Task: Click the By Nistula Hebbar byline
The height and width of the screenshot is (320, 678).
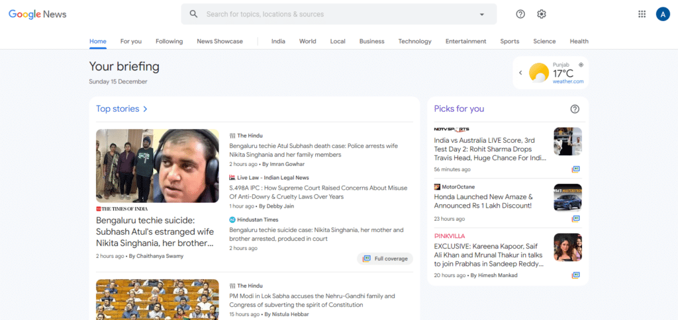Action: click(287, 315)
